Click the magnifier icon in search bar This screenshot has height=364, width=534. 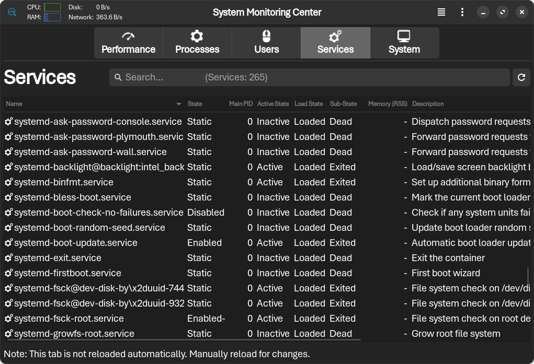(118, 77)
